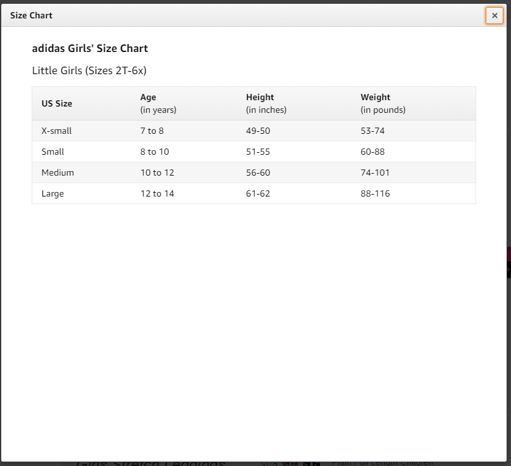Select the "adidas Girls' Size Chart" heading
511x466 pixels.
(90, 48)
